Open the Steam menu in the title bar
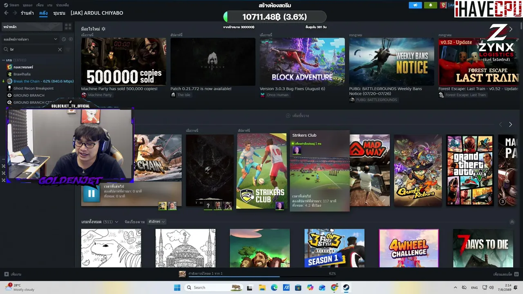This screenshot has height=294, width=523. (x=12, y=5)
